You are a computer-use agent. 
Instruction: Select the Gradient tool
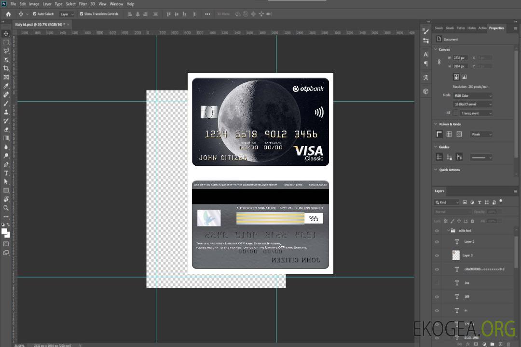(x=6, y=138)
